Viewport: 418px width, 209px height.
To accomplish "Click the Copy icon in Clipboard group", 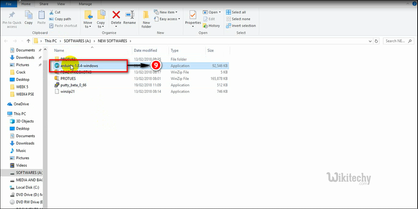I will 29,15.
